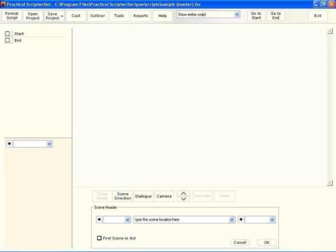The image size is (336, 252).
Task: Enable First Scene in Act checkbox
Action: coord(100,238)
